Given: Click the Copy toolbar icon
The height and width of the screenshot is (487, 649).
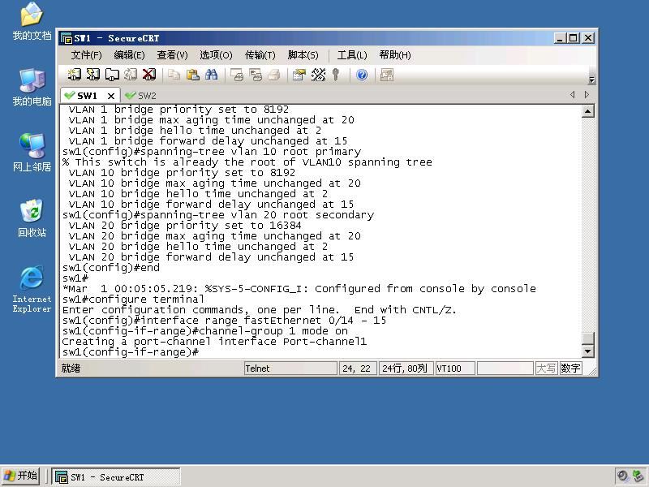Looking at the screenshot, I should [x=174, y=75].
